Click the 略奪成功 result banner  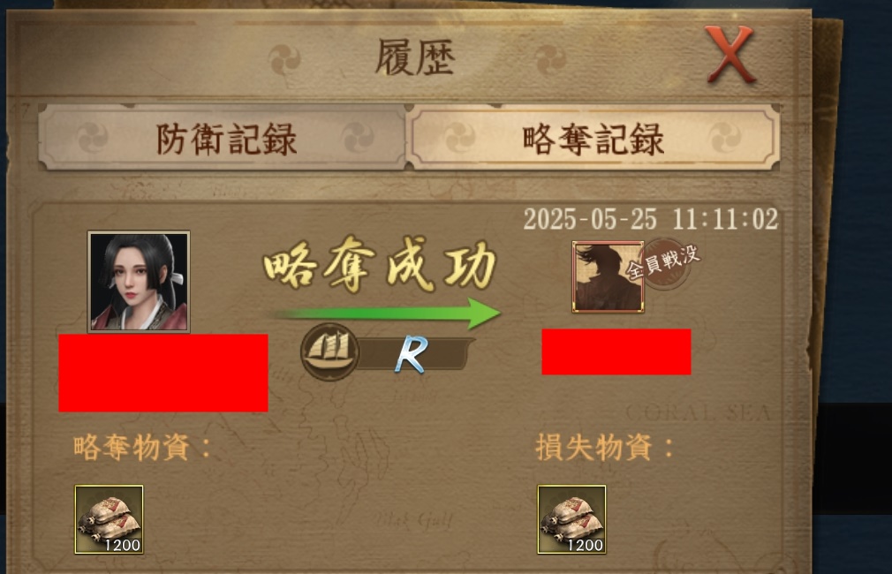click(380, 265)
